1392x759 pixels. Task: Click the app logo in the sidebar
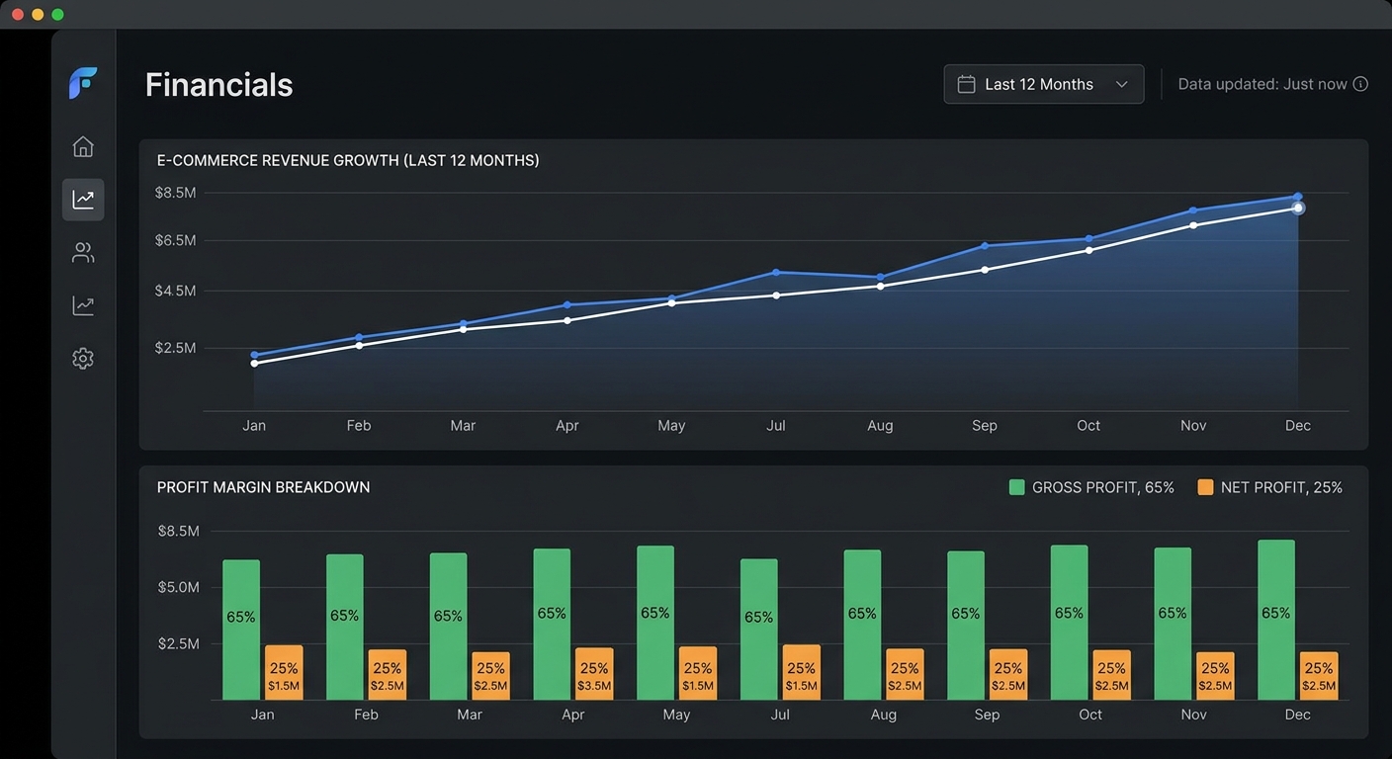click(x=83, y=83)
